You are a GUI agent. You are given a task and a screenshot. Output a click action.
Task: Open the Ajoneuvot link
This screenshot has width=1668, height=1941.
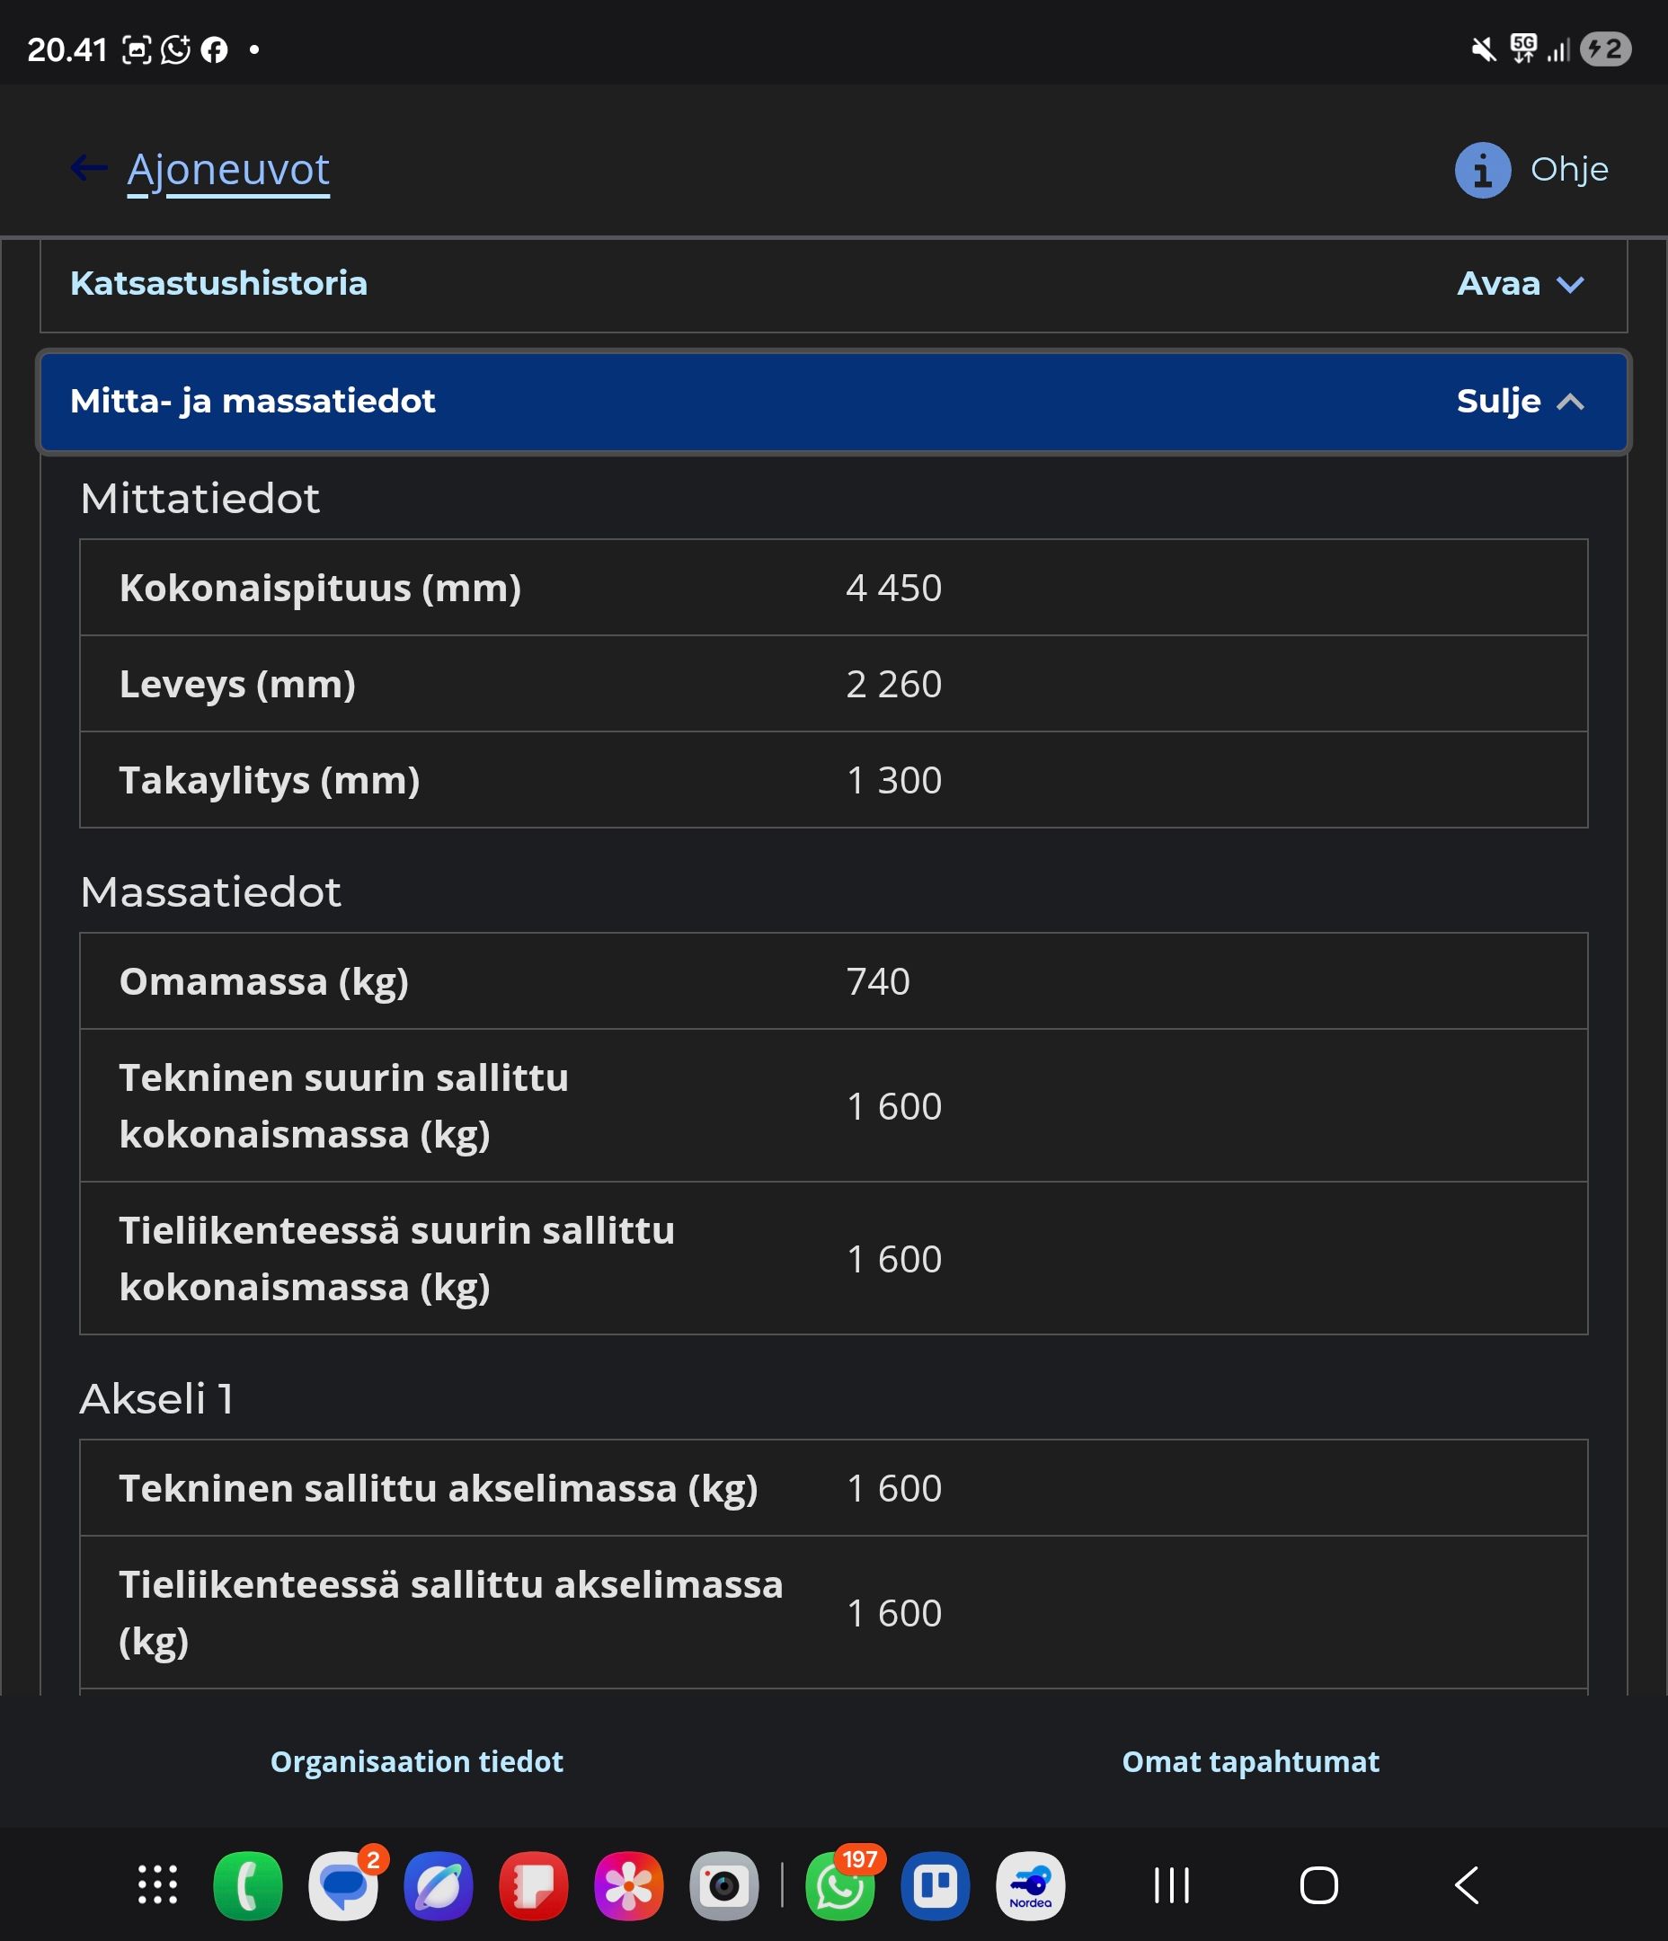click(228, 171)
